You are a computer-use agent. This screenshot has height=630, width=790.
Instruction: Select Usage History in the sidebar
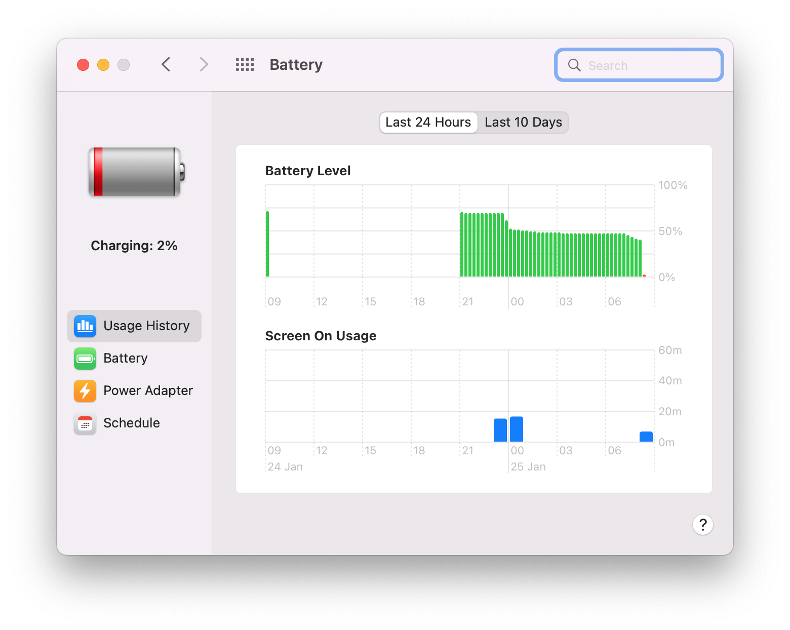tap(146, 326)
